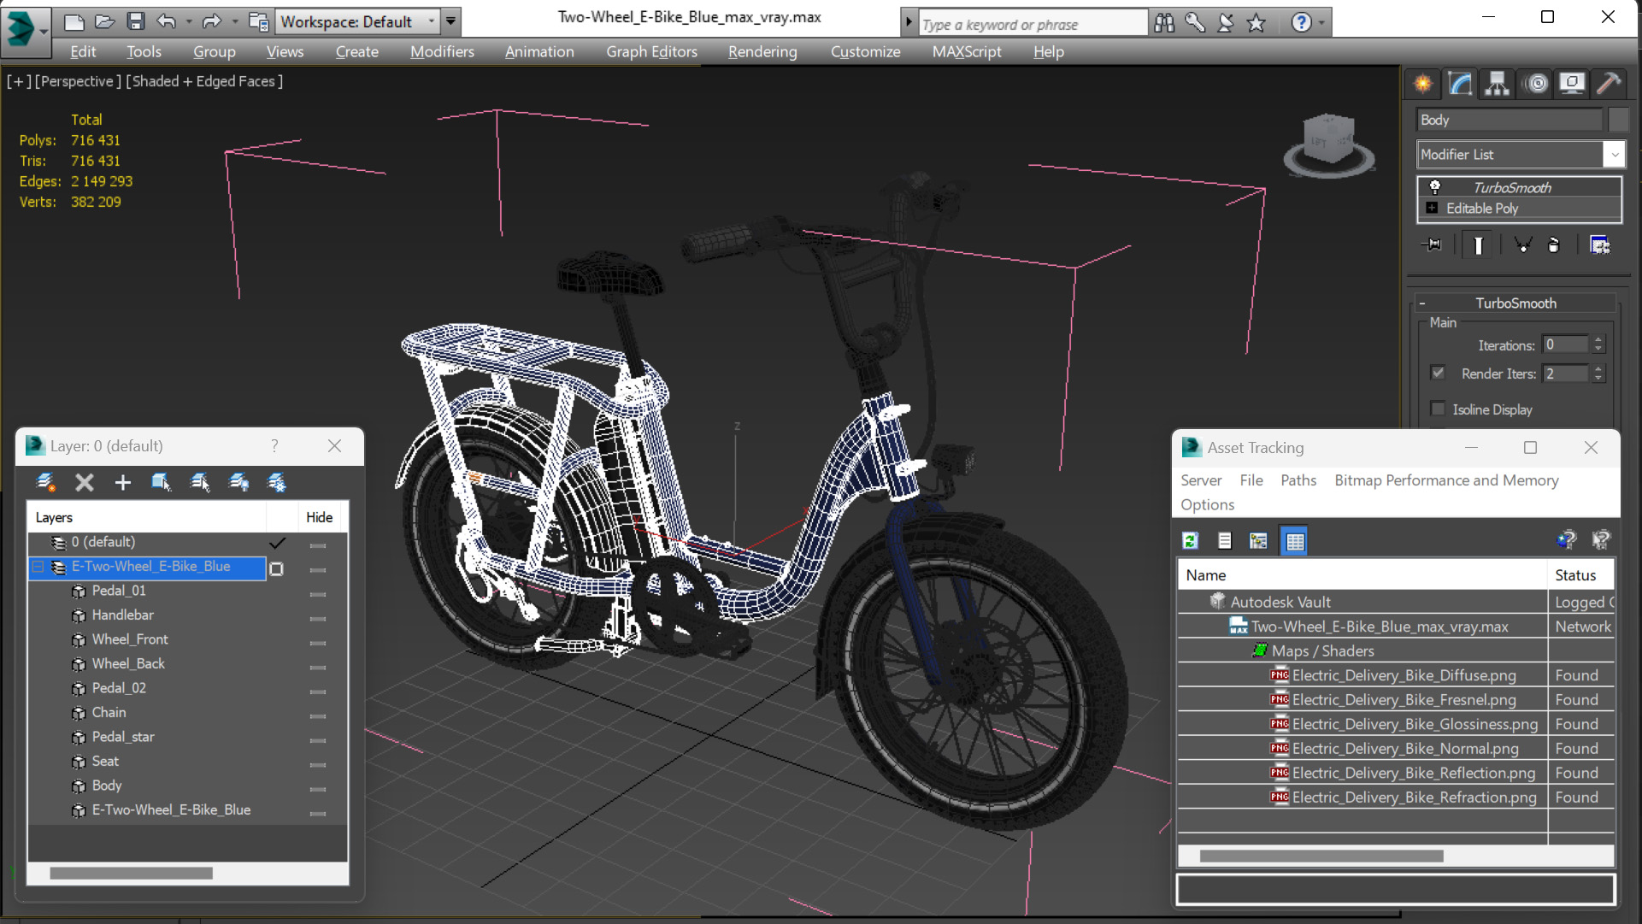Click the Paths menu in Asset Tracking
The image size is (1642, 924).
tap(1297, 480)
